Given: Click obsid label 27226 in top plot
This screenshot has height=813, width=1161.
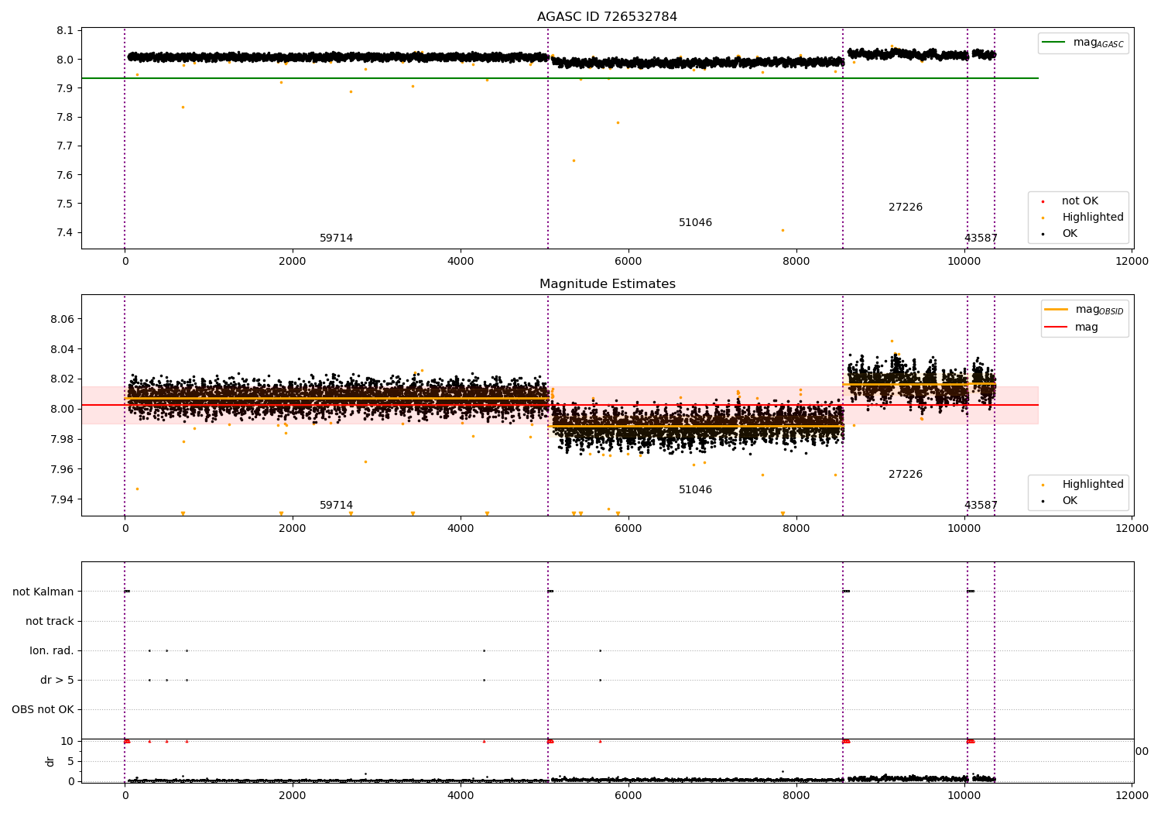Looking at the screenshot, I should pyautogui.click(x=906, y=208).
